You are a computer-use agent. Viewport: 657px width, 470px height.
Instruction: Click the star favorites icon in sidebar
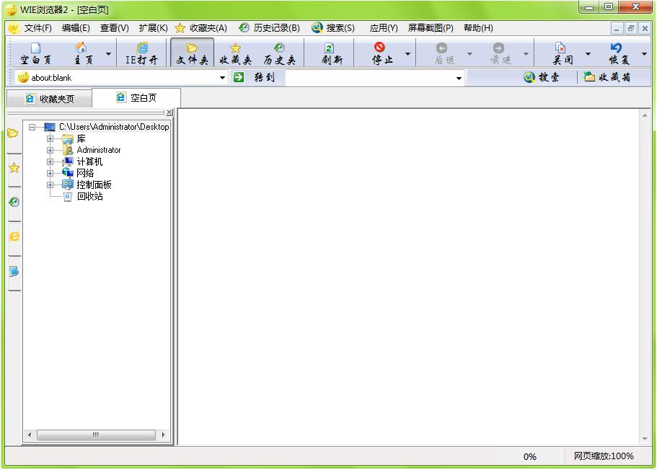(x=14, y=168)
